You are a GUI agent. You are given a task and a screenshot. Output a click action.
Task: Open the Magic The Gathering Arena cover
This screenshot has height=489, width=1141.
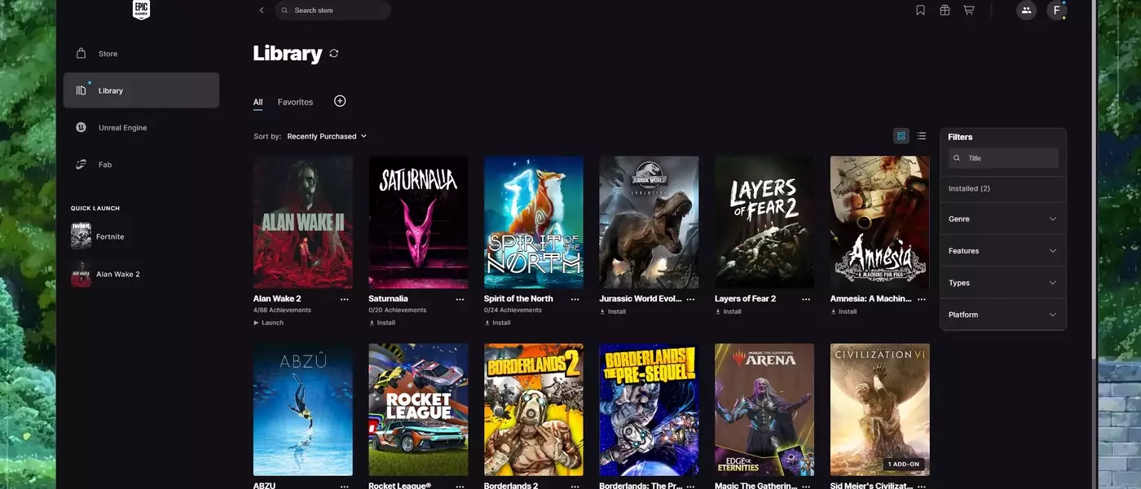[x=764, y=409]
